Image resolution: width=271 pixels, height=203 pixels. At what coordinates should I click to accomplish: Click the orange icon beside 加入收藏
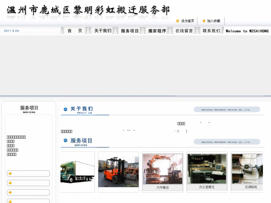[204, 21]
